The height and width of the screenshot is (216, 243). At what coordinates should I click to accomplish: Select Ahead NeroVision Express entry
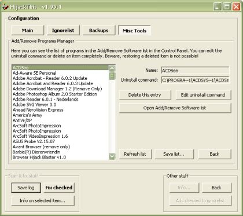point(60,110)
